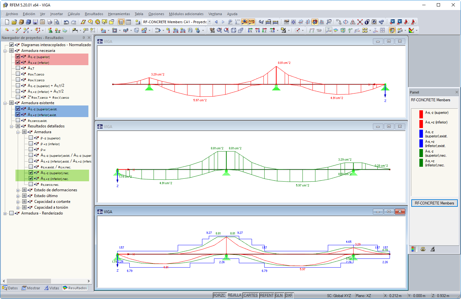Open the Herramientas menu
The image size is (461, 299).
119,14
